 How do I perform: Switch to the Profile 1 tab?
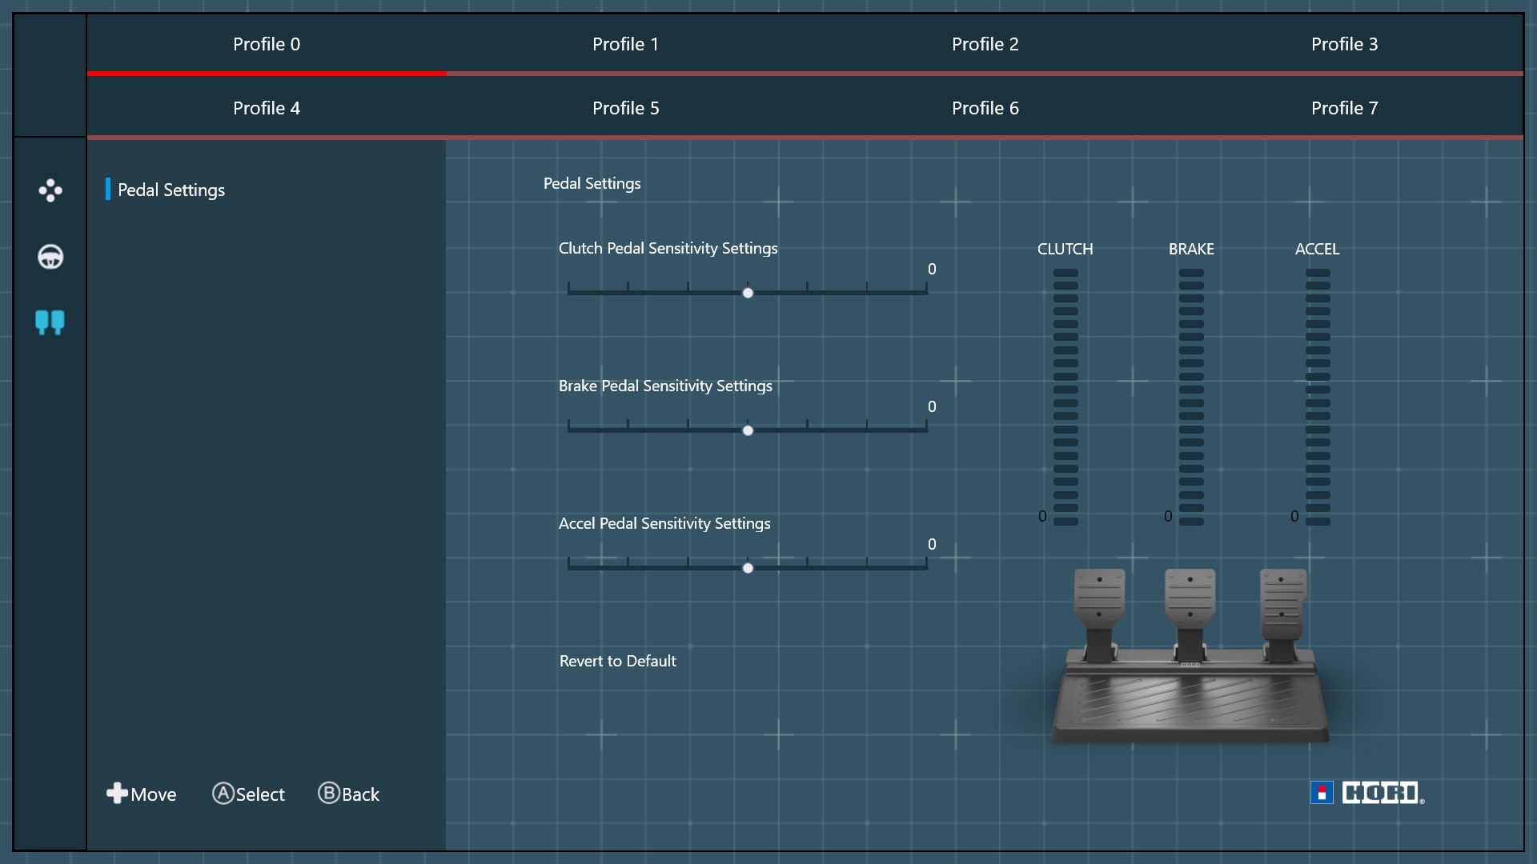point(625,44)
